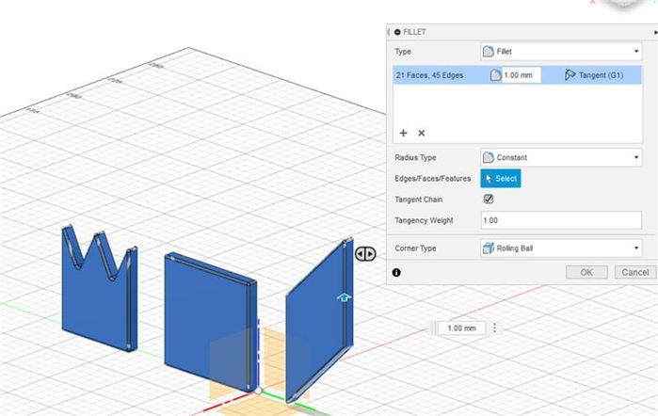This screenshot has width=658, height=416.
Task: Click the floating 1.00 mm dimension field
Action: (x=461, y=328)
